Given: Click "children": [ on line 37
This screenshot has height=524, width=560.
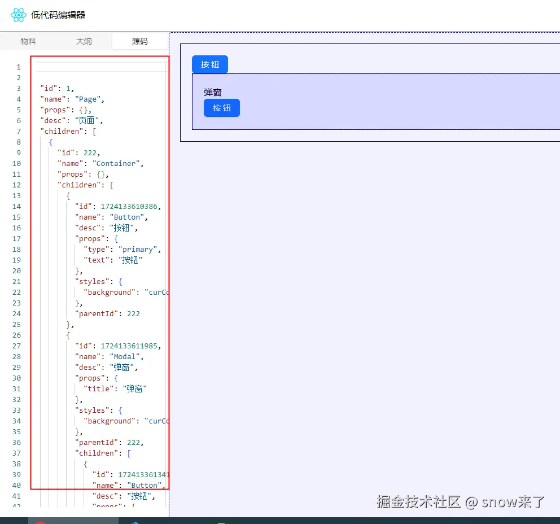Looking at the screenshot, I should pyautogui.click(x=103, y=453).
